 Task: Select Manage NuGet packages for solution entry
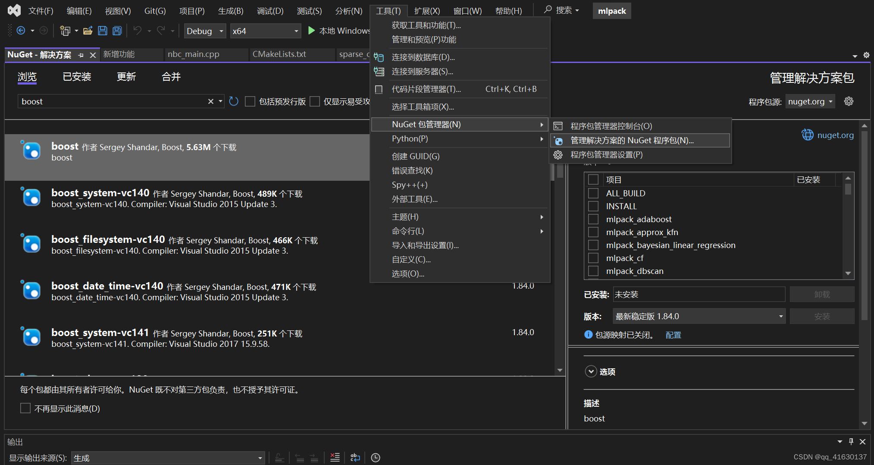pos(640,140)
